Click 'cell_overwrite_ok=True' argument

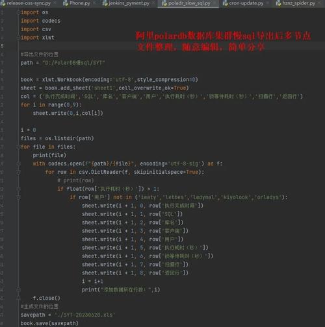pyautogui.click(x=153, y=88)
